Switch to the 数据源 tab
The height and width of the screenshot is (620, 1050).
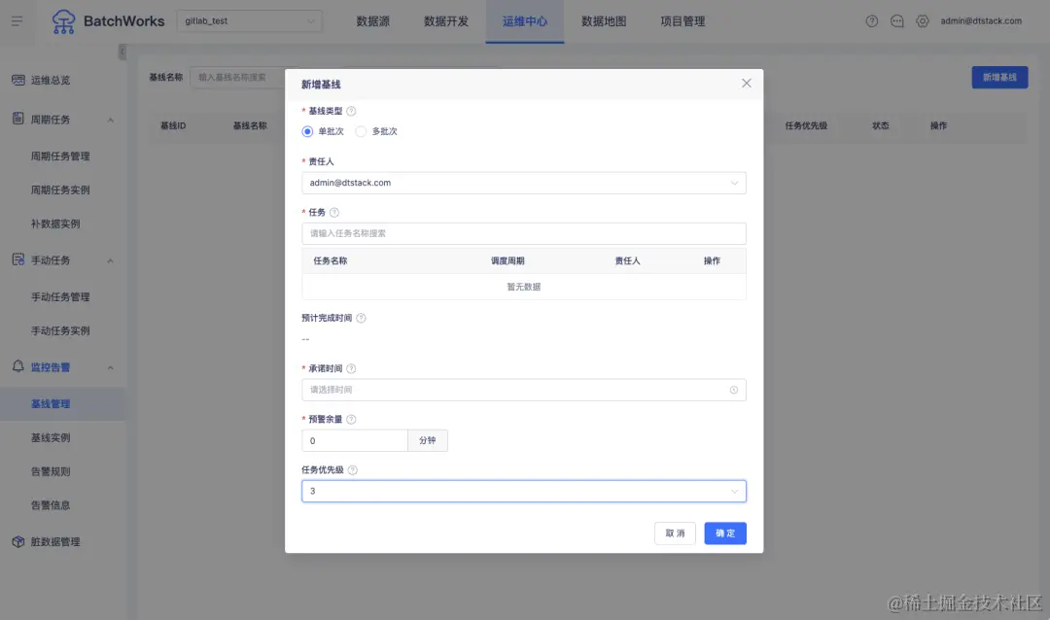(x=373, y=21)
